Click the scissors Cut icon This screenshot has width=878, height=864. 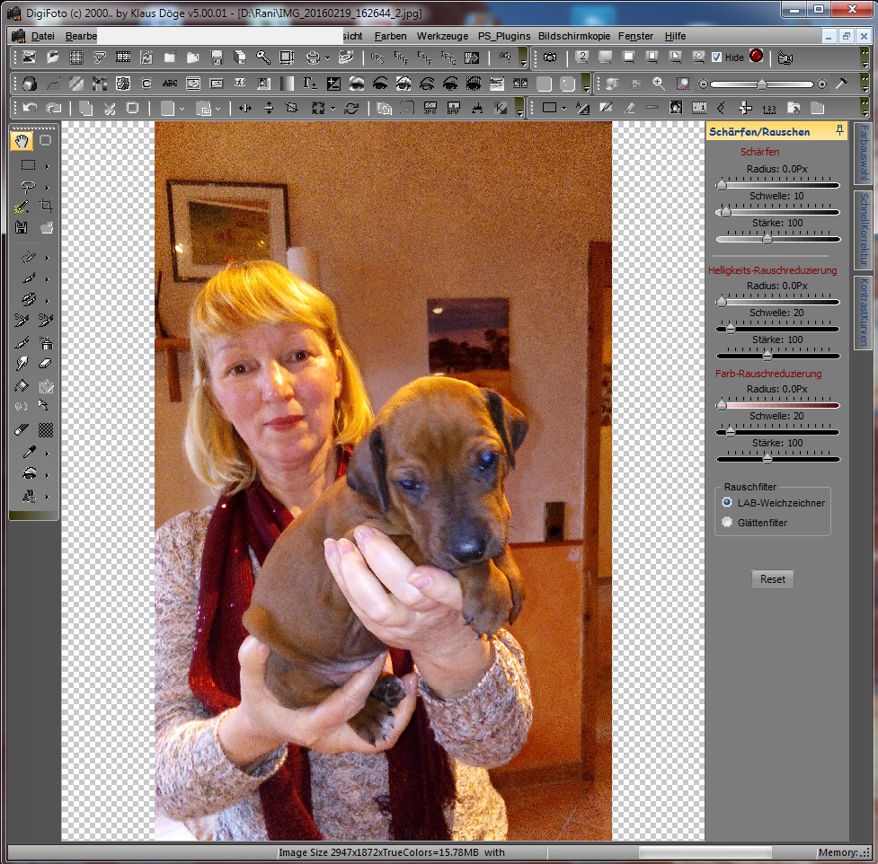tap(110, 108)
